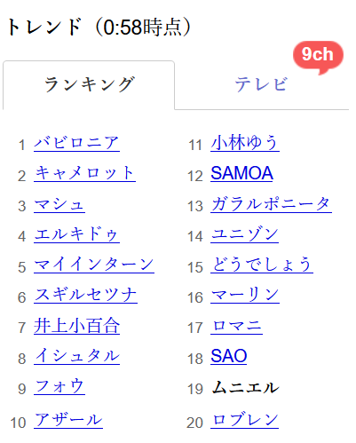
Task: Click the SAO trend link
Action: point(229,356)
